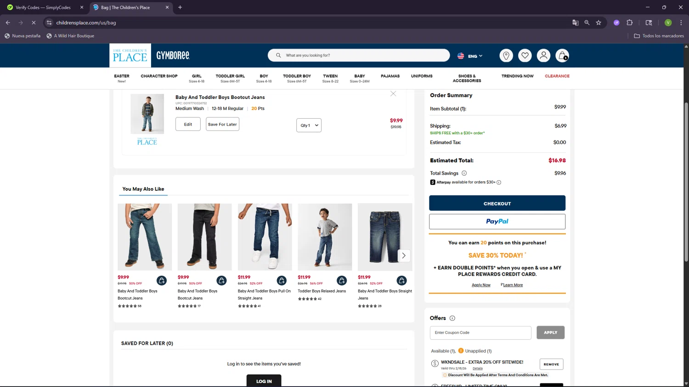Click the site search field
This screenshot has height=387, width=689.
[x=359, y=55]
